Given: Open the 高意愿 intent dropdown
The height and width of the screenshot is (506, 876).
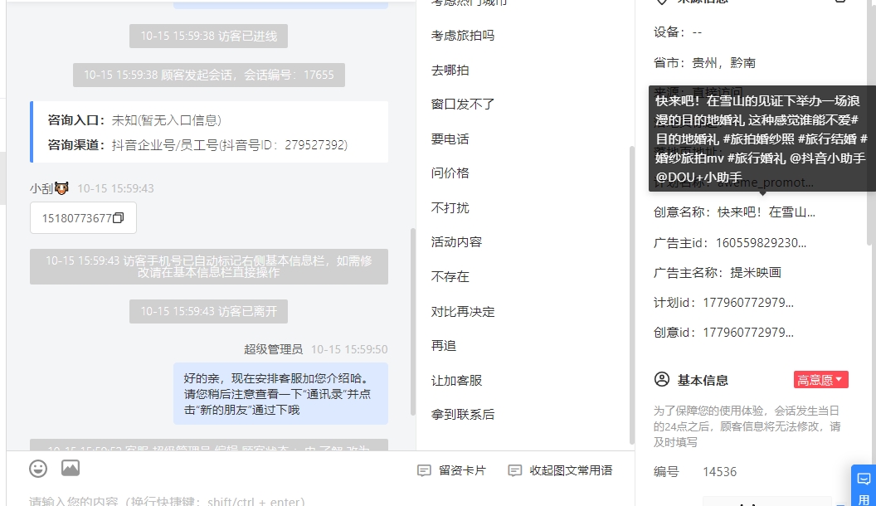Looking at the screenshot, I should point(820,380).
